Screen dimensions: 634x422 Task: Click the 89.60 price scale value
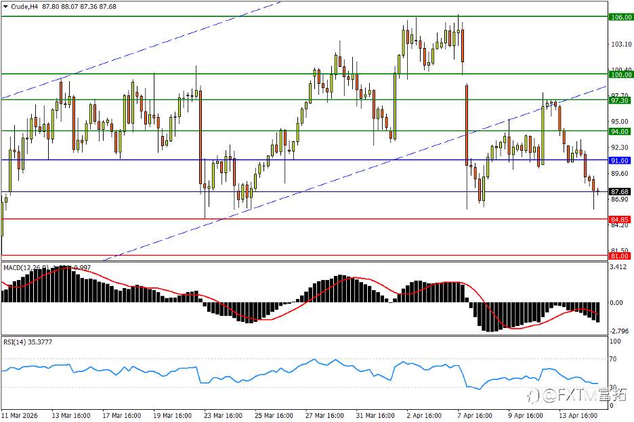pos(620,174)
